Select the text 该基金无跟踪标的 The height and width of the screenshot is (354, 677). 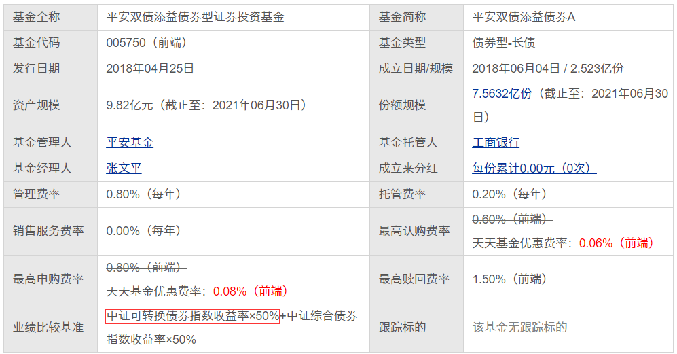pyautogui.click(x=519, y=328)
